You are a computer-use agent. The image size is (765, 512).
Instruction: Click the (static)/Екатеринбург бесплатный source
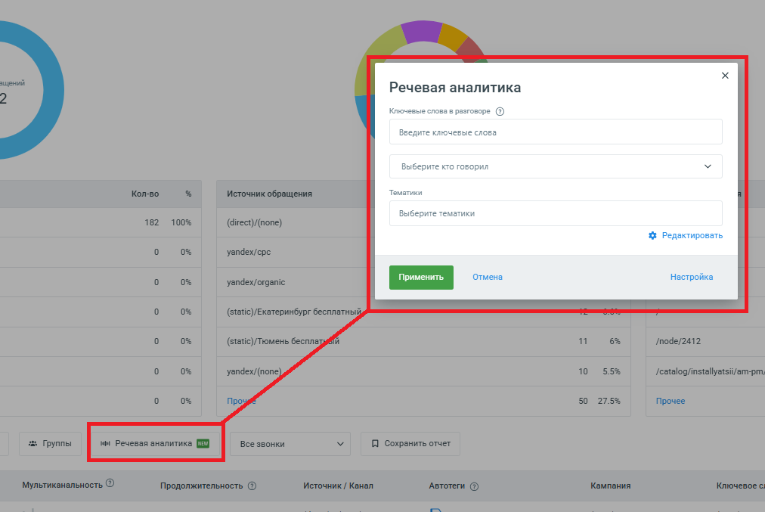pos(294,312)
